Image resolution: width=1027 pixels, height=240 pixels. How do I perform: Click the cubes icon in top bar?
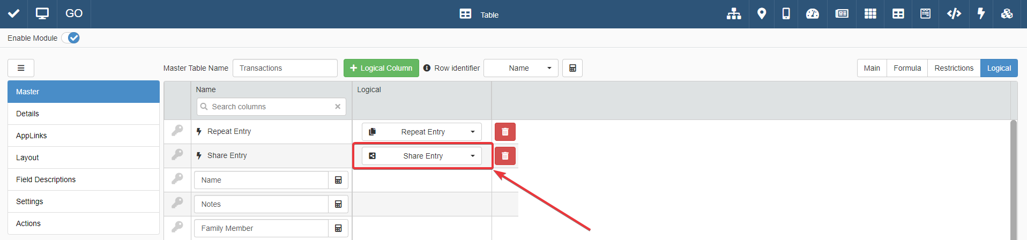coord(1007,14)
